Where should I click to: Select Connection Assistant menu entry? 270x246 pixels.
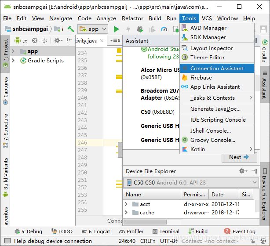(x=217, y=69)
